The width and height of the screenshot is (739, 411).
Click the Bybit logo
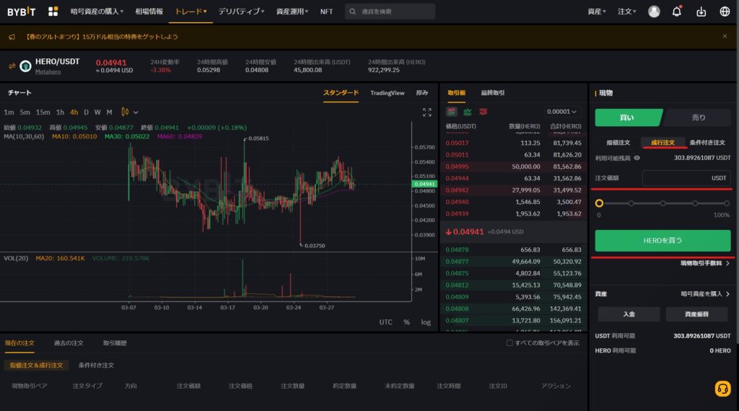[21, 12]
